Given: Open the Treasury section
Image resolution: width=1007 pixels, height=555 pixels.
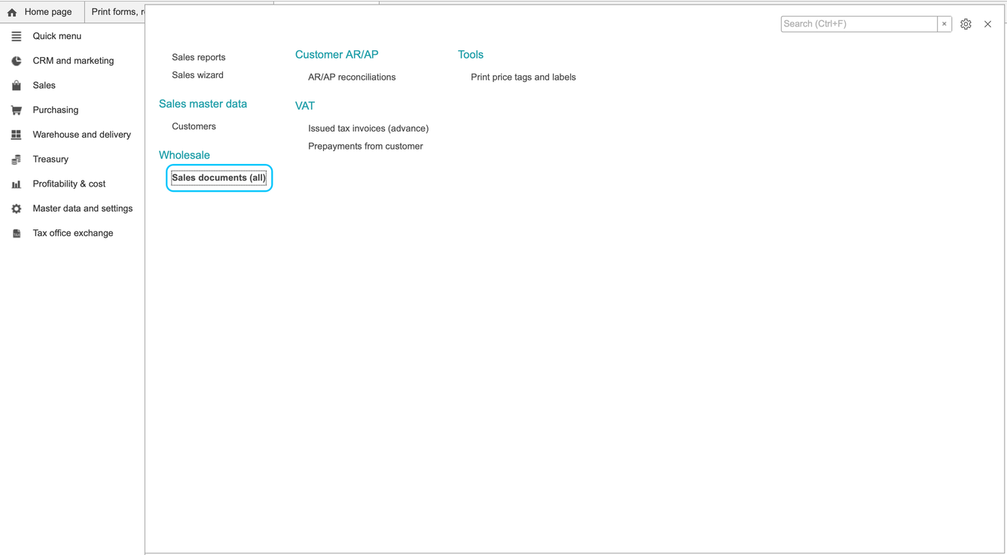Looking at the screenshot, I should point(50,159).
